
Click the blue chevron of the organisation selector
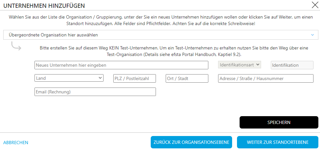(x=312, y=35)
